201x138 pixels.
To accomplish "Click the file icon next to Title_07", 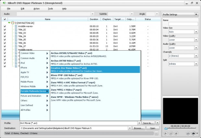I will [x=16, y=46].
